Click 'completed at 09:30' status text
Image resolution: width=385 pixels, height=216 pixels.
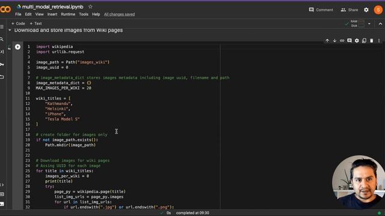(x=192, y=213)
